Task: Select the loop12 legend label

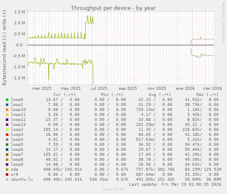Action: tap(18, 120)
